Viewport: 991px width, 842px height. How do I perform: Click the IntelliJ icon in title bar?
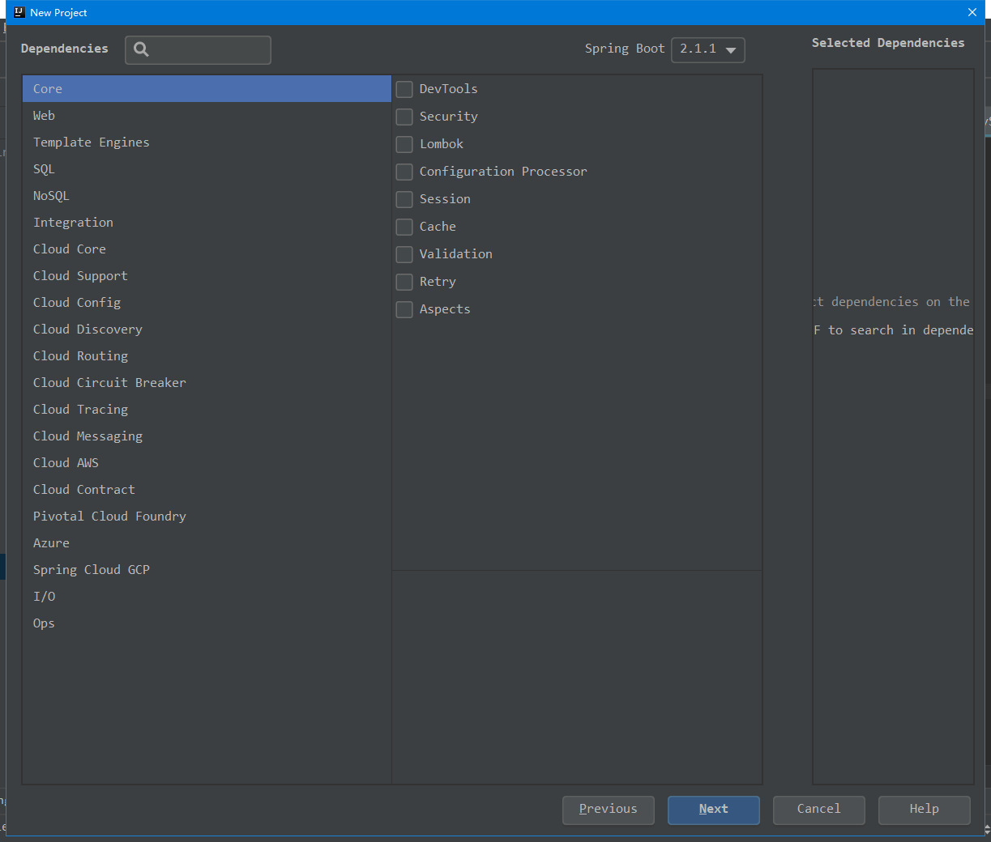19,12
